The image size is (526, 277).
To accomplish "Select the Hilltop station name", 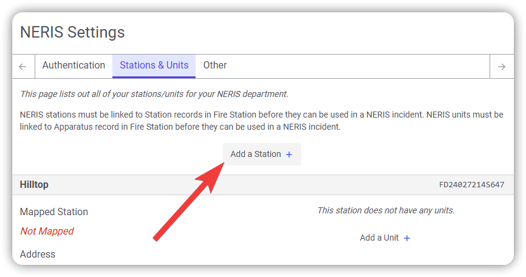I will point(34,185).
